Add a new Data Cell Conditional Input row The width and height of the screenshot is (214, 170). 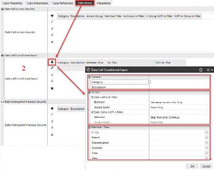tap(52, 62)
